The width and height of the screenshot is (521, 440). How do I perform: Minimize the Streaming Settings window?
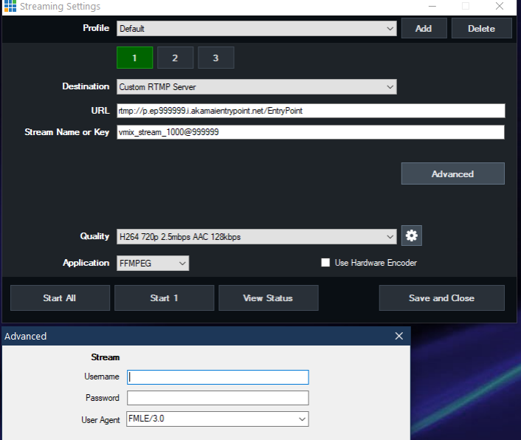point(431,6)
